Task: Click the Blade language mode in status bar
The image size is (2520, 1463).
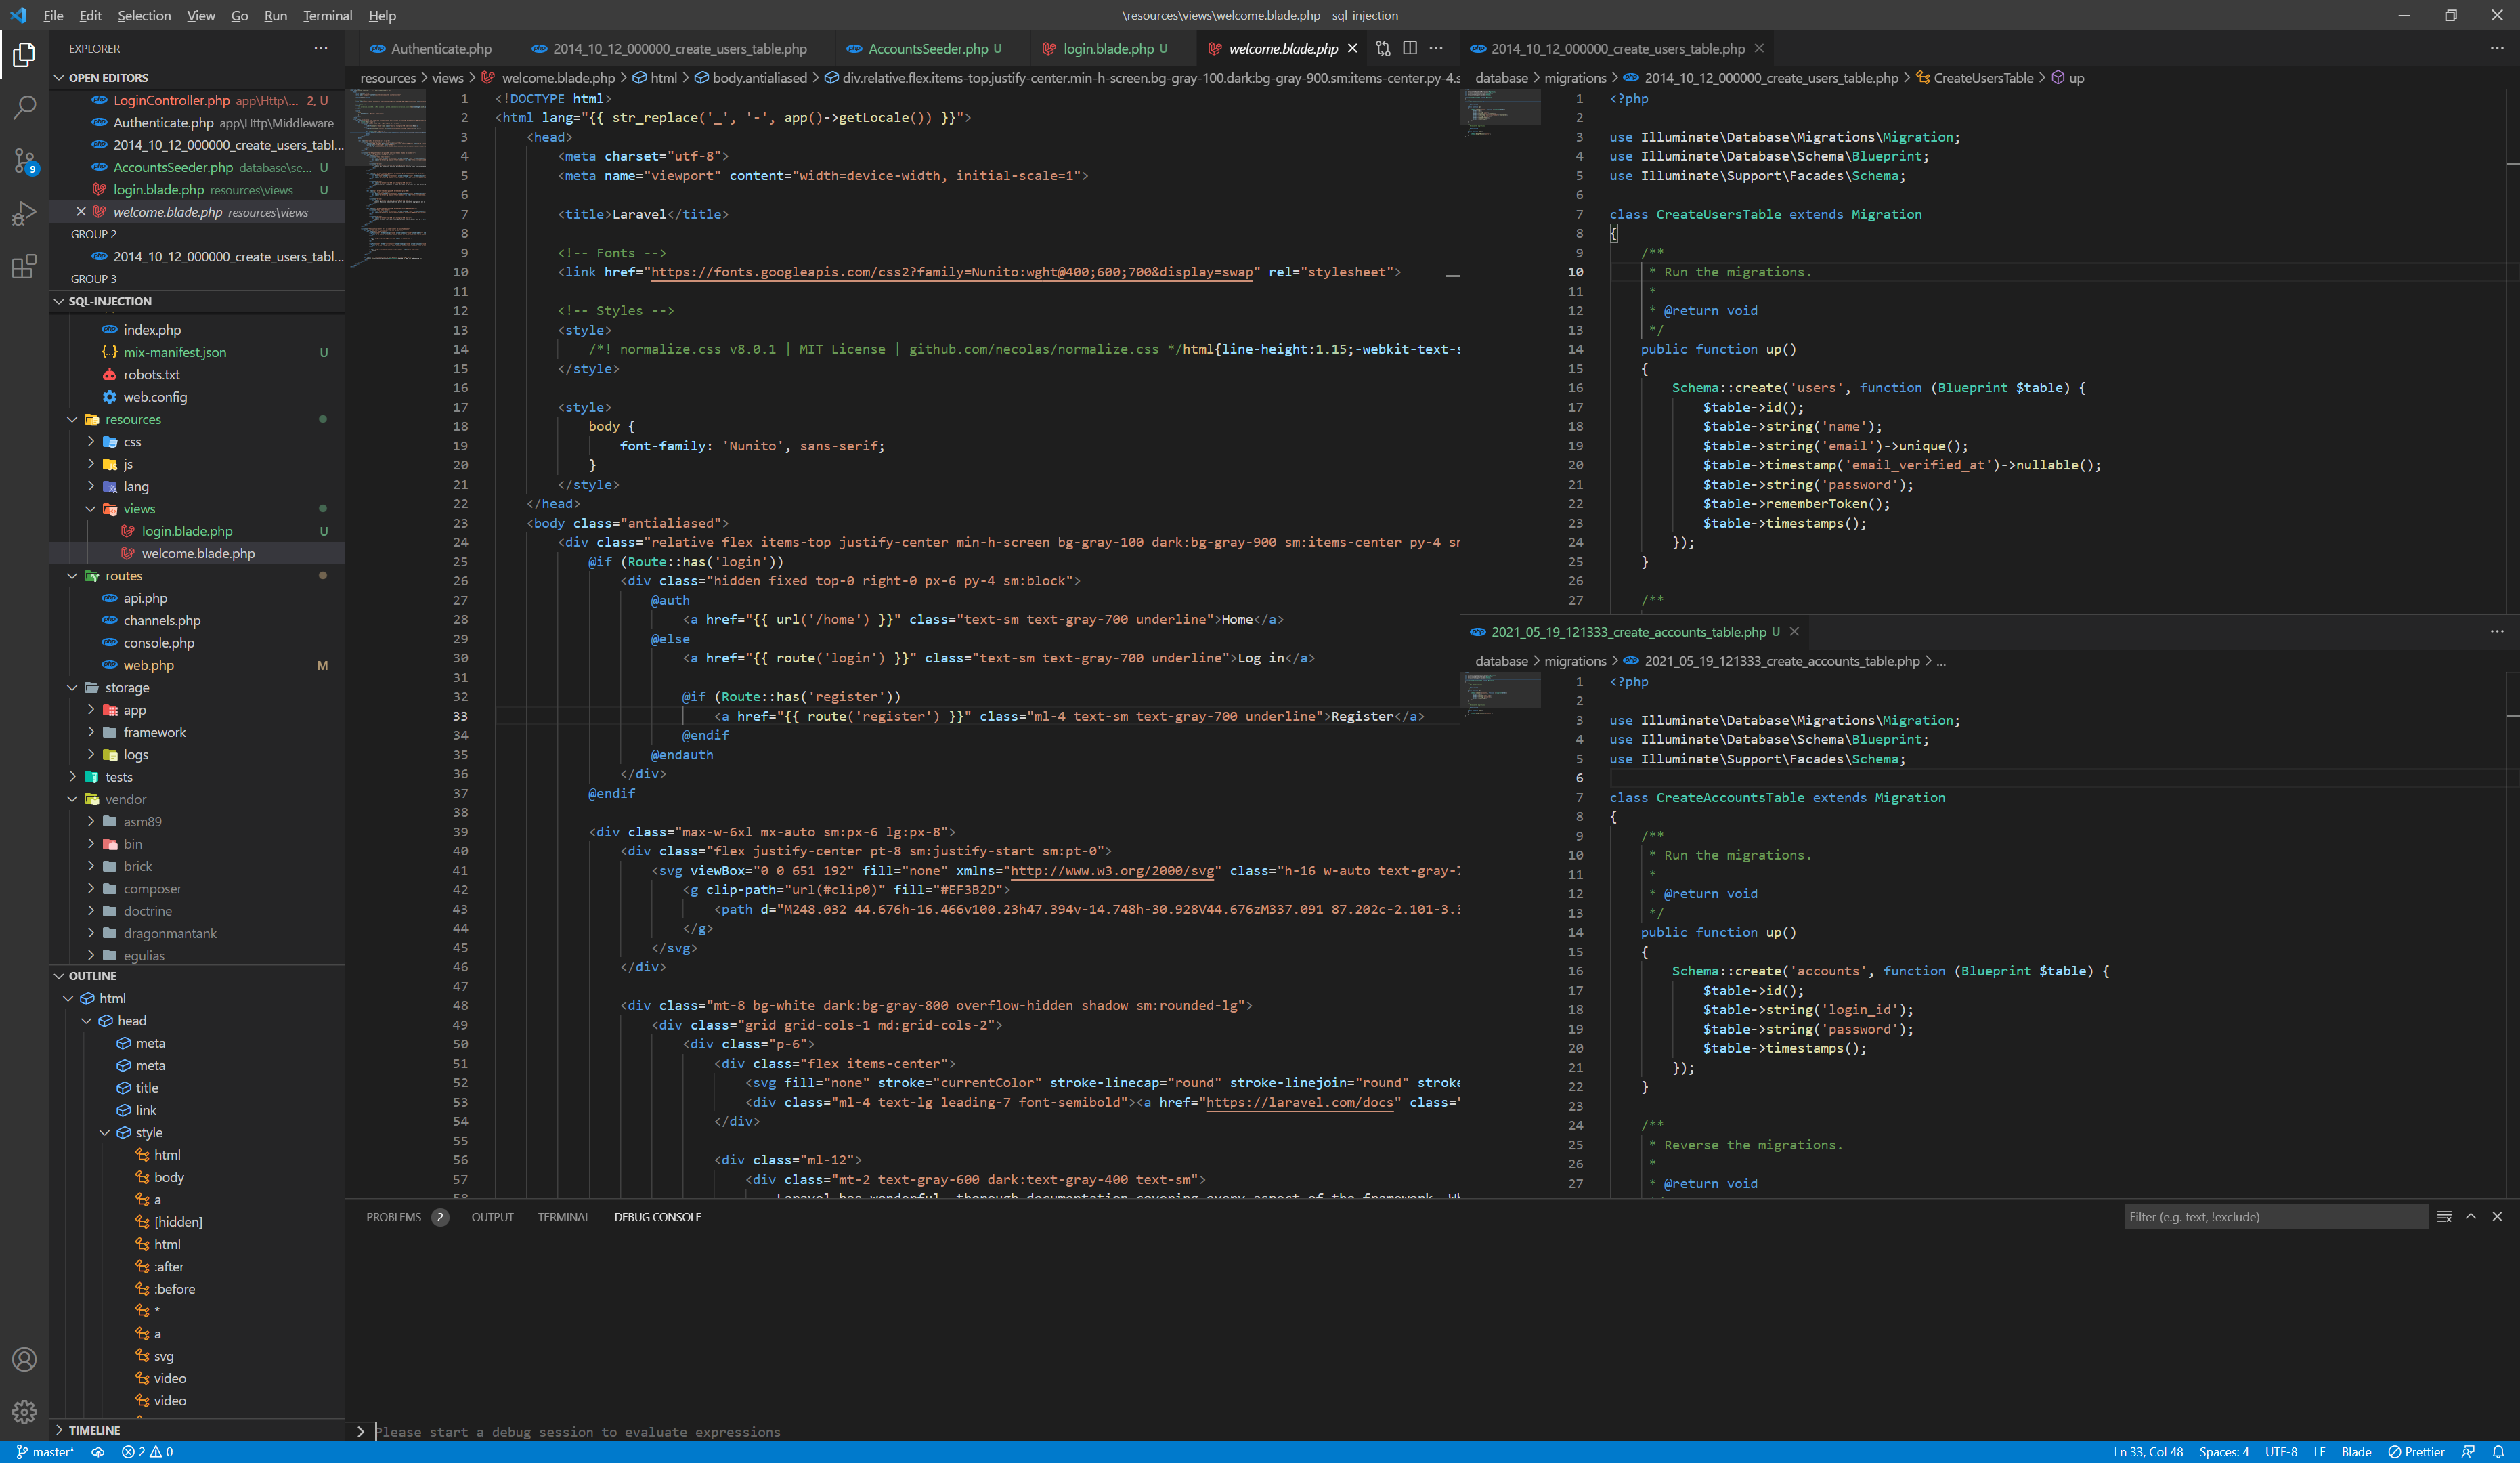Action: click(2356, 1451)
